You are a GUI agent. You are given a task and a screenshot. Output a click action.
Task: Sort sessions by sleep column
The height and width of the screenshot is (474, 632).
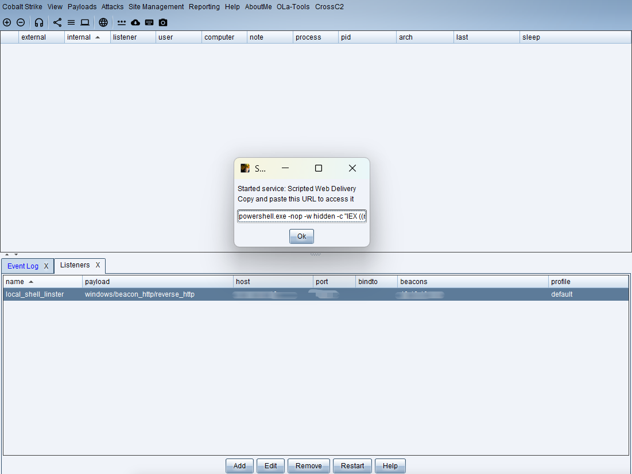click(575, 37)
